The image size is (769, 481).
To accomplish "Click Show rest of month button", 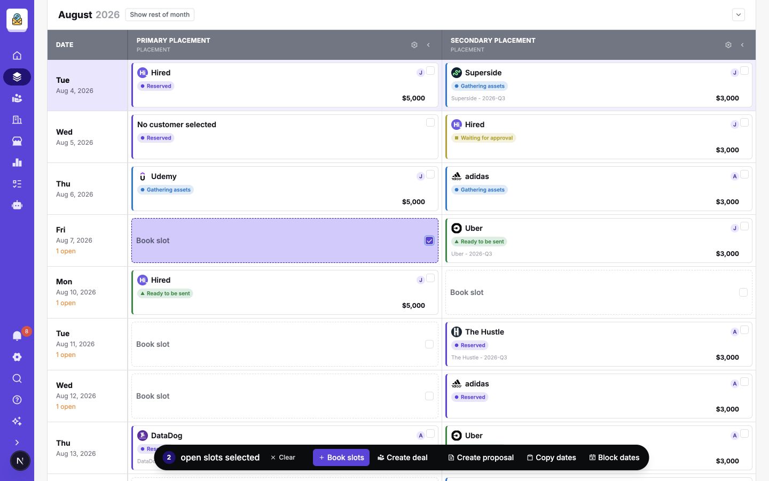I will coord(160,15).
